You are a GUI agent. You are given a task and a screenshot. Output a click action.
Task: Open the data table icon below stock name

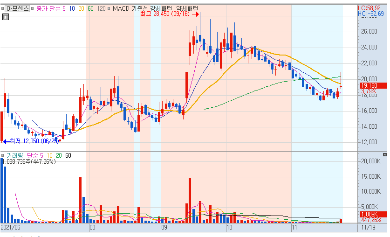[x=6, y=17]
